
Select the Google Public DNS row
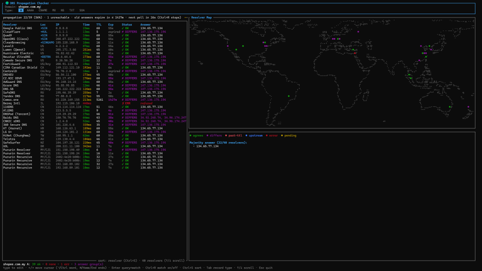(x=95, y=28)
